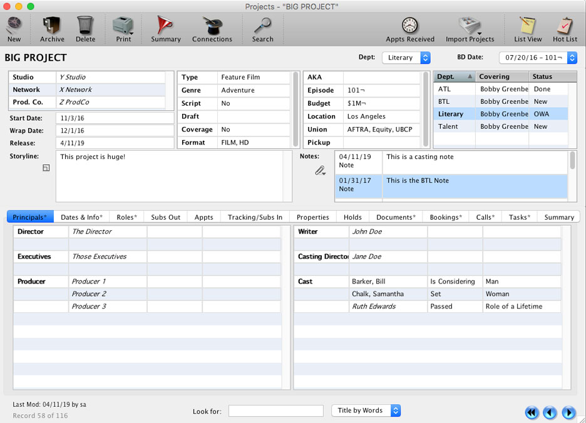
Task: Open the Holds tab
Action: click(x=352, y=217)
